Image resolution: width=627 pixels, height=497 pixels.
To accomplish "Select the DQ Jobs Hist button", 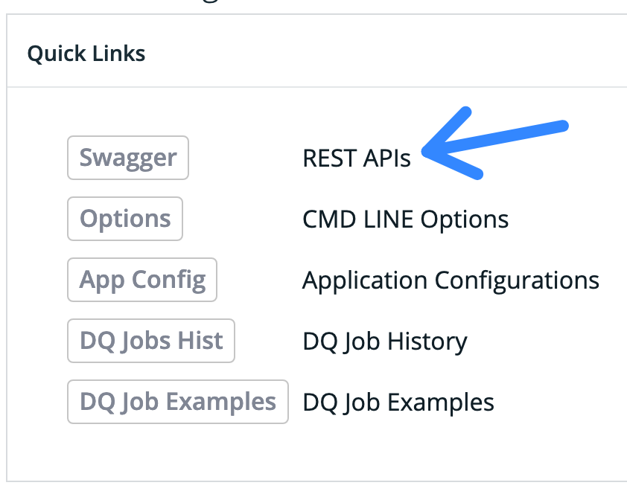I will point(151,341).
